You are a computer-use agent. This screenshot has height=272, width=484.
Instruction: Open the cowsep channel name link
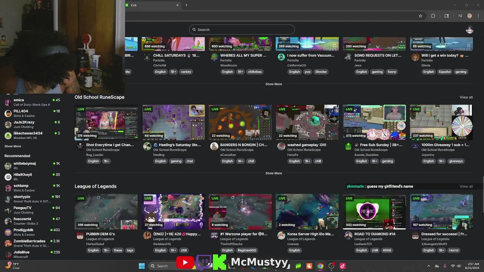(293, 244)
